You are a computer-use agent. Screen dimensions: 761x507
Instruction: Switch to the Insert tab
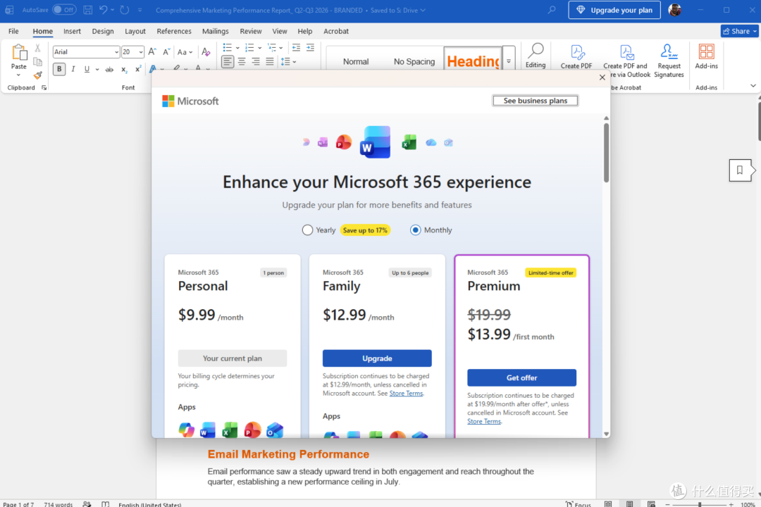(72, 31)
